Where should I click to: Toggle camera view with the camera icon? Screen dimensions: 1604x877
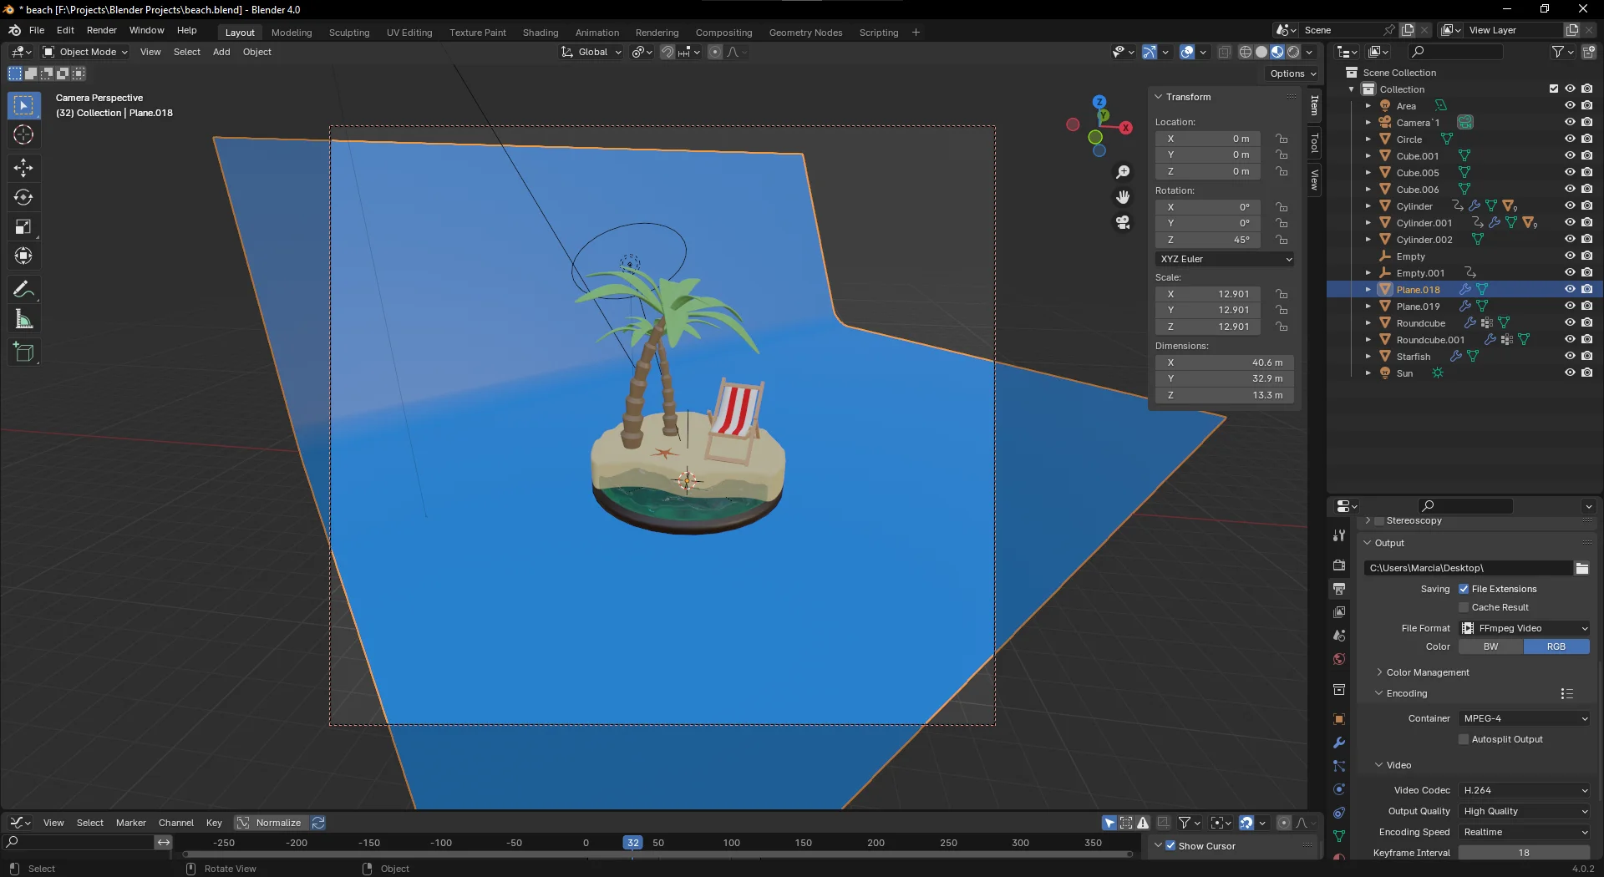coord(1123,222)
